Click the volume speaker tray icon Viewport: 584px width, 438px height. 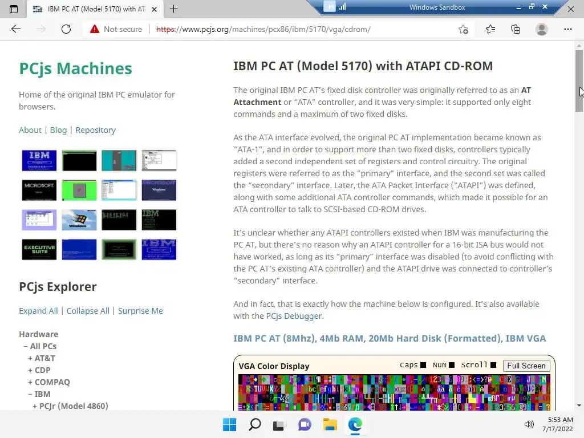(529, 424)
